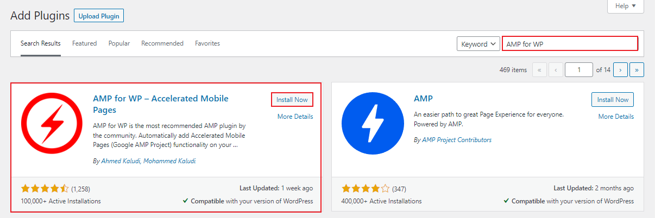Viewport: 655px width, 218px height.
Task: Click the red AMP for WP plugin icon
Action: [x=52, y=131]
